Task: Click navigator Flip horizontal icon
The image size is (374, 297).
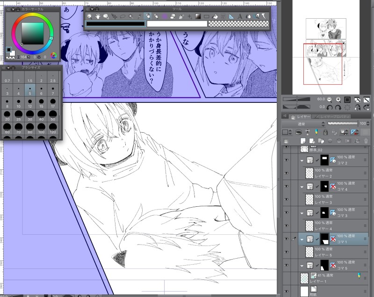Action: [x=357, y=108]
